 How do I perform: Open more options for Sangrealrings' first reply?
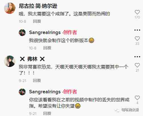pos(137,30)
